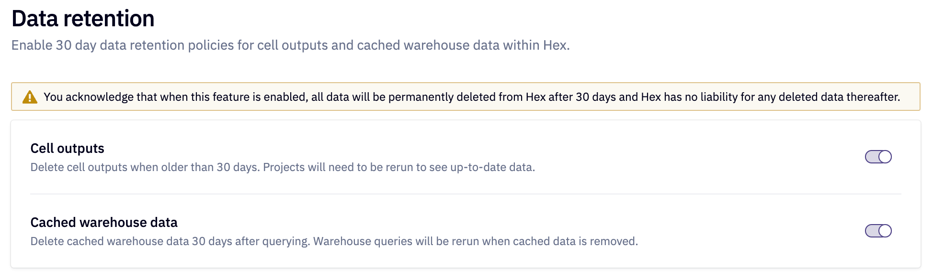Click the Cached warehouse data setting title
Screen dimensions: 933x280
coord(104,223)
